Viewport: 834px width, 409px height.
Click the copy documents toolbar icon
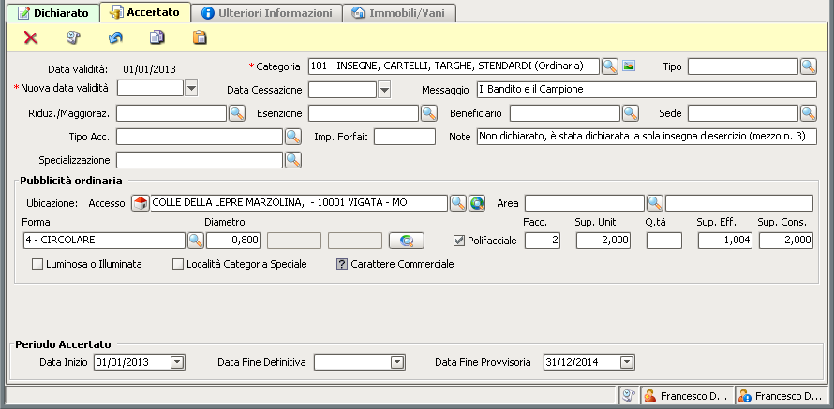(157, 38)
